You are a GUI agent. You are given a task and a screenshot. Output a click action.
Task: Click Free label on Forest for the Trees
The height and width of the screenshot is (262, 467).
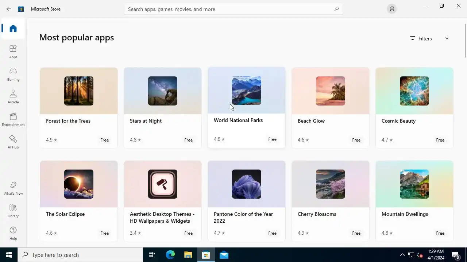click(104, 140)
